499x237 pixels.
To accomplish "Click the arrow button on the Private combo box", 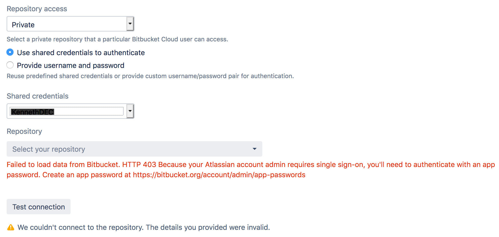I will (130, 24).
